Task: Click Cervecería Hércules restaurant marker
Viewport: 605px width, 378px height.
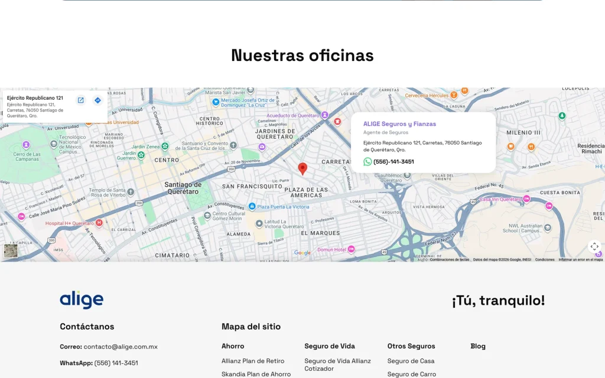Action: (454, 95)
